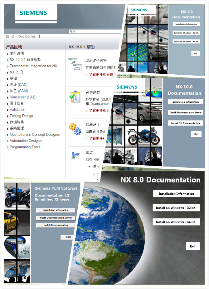Expand the Tooling Design tree arrow
Image resolution: width=209 pixels, height=289 pixels.
[7, 116]
